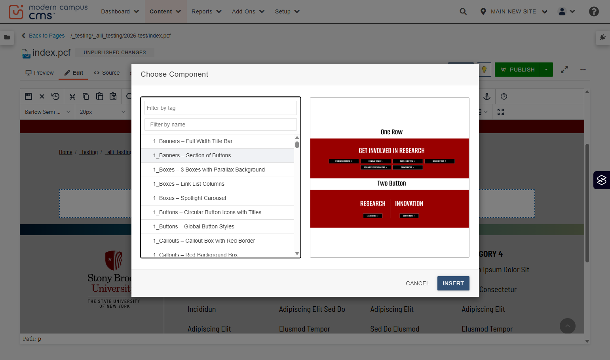Click the component list scroll down arrow
The image size is (610, 360).
297,254
